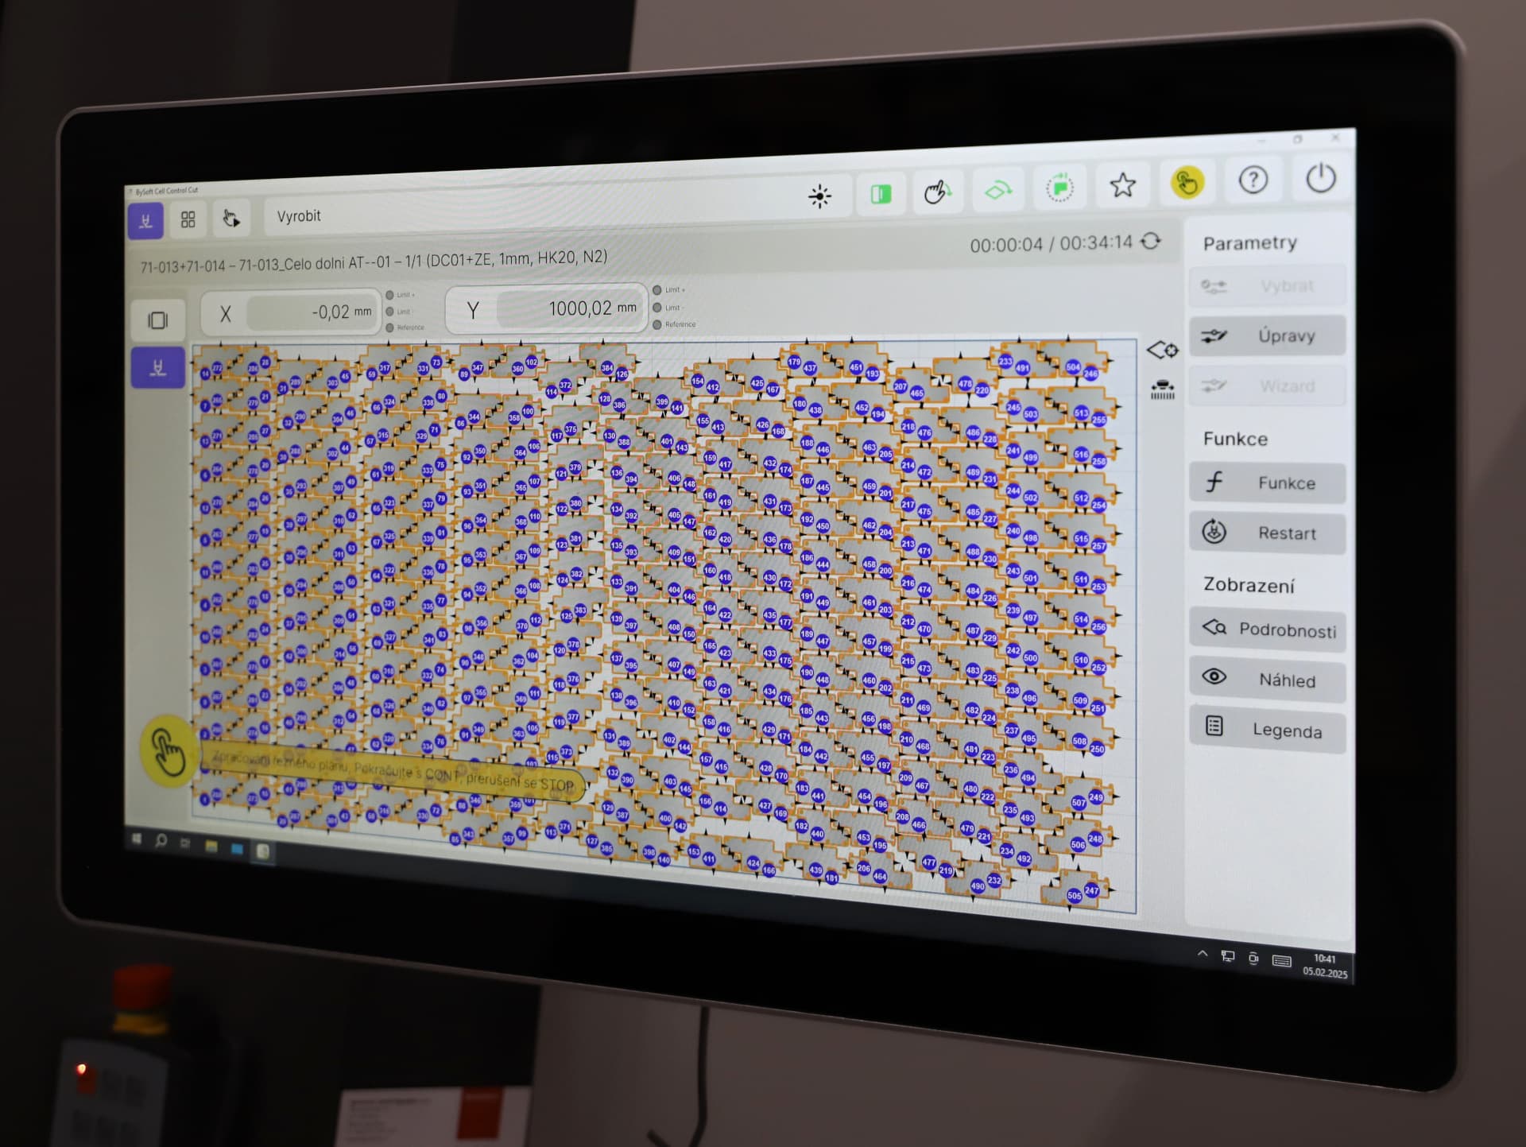Select the purple cutting head icon in left sidebar
Viewport: 1526px width, 1147px height.
point(158,367)
